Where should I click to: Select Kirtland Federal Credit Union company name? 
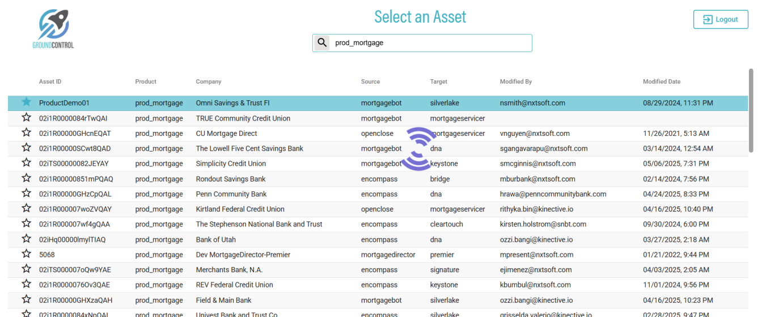(x=240, y=209)
